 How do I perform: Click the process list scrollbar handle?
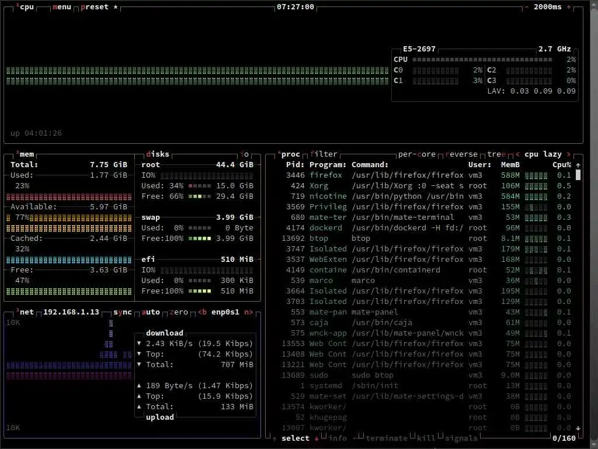(x=578, y=175)
